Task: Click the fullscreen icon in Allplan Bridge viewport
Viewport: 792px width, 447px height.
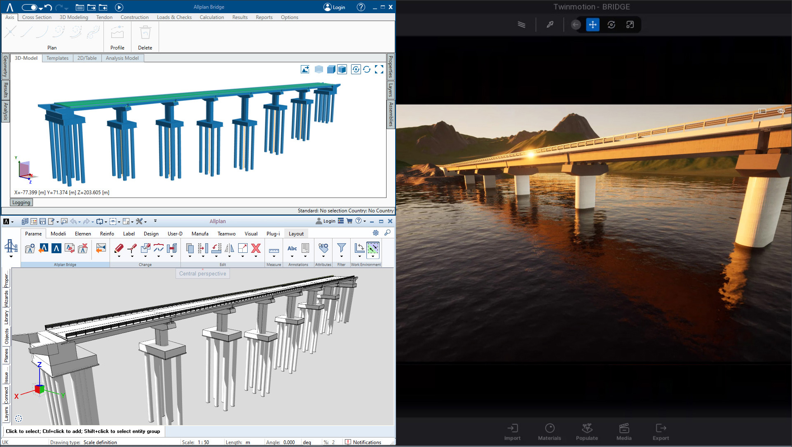Action: (379, 69)
